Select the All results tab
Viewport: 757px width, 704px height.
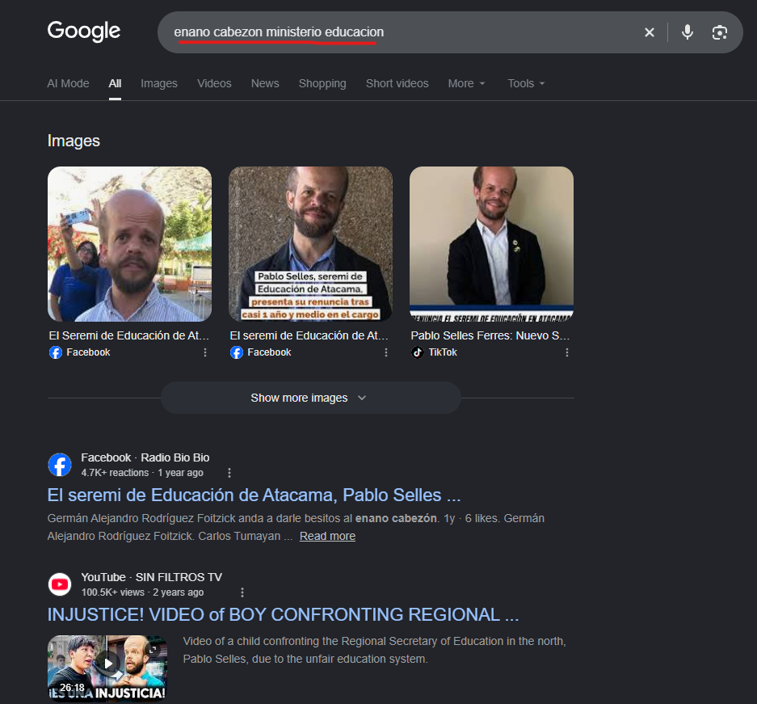(115, 83)
